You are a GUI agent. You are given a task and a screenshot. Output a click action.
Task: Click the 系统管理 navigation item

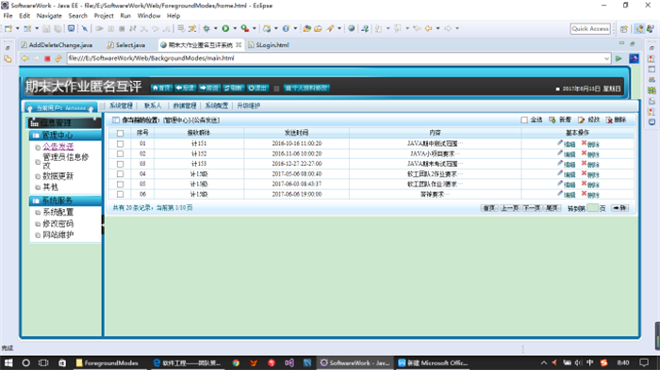pyautogui.click(x=122, y=105)
